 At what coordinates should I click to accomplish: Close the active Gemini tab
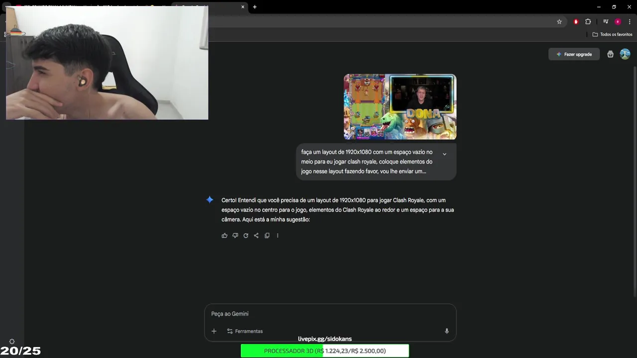click(x=243, y=7)
